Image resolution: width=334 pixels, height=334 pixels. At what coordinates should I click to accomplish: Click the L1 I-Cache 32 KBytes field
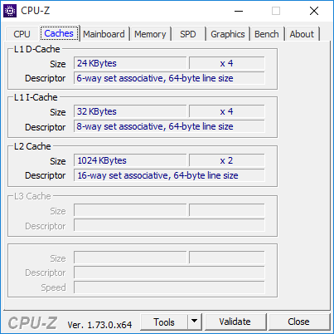pos(130,111)
